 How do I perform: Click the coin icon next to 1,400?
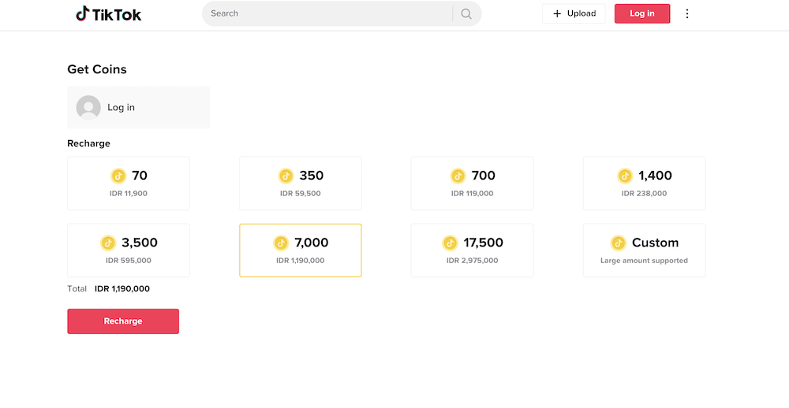[625, 176]
